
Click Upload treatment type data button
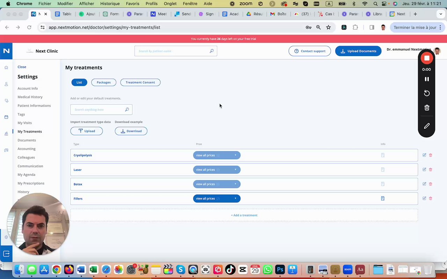tap(87, 131)
